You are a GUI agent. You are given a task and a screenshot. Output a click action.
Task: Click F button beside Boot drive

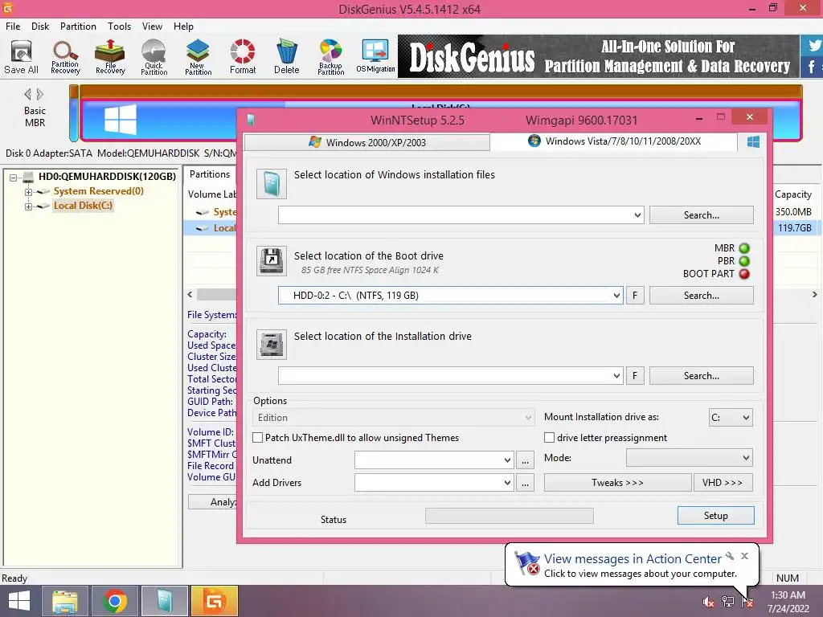pyautogui.click(x=635, y=296)
